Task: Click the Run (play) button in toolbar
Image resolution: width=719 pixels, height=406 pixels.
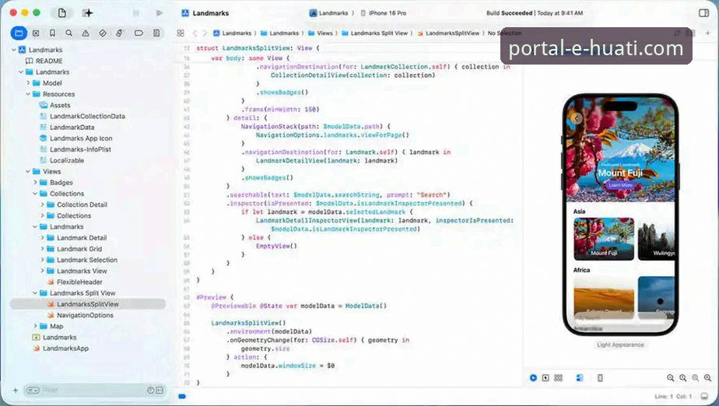Action: coord(159,13)
